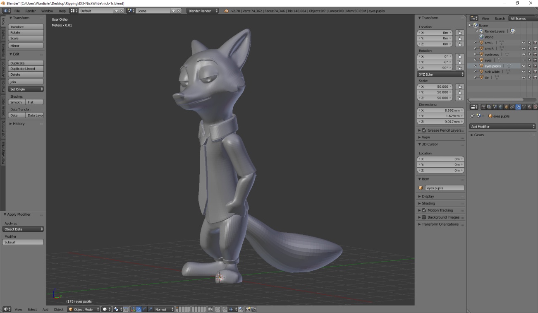
Task: Toggle the Motion Tracking checkbox
Action: (424, 210)
